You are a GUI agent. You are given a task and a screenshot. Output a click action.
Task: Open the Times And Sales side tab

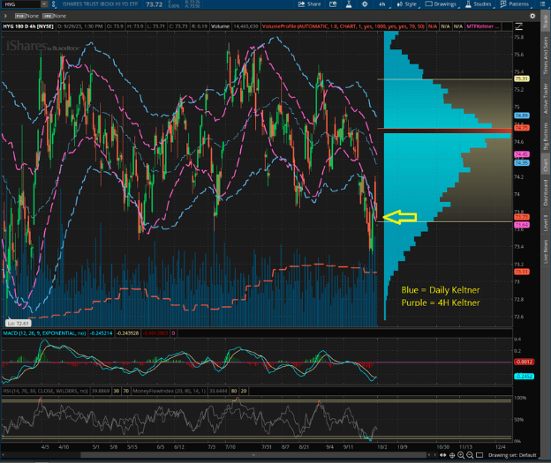pos(546,56)
